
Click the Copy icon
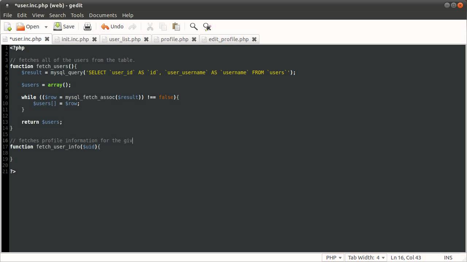163,27
